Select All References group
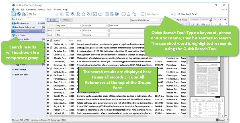 point(28,23)
